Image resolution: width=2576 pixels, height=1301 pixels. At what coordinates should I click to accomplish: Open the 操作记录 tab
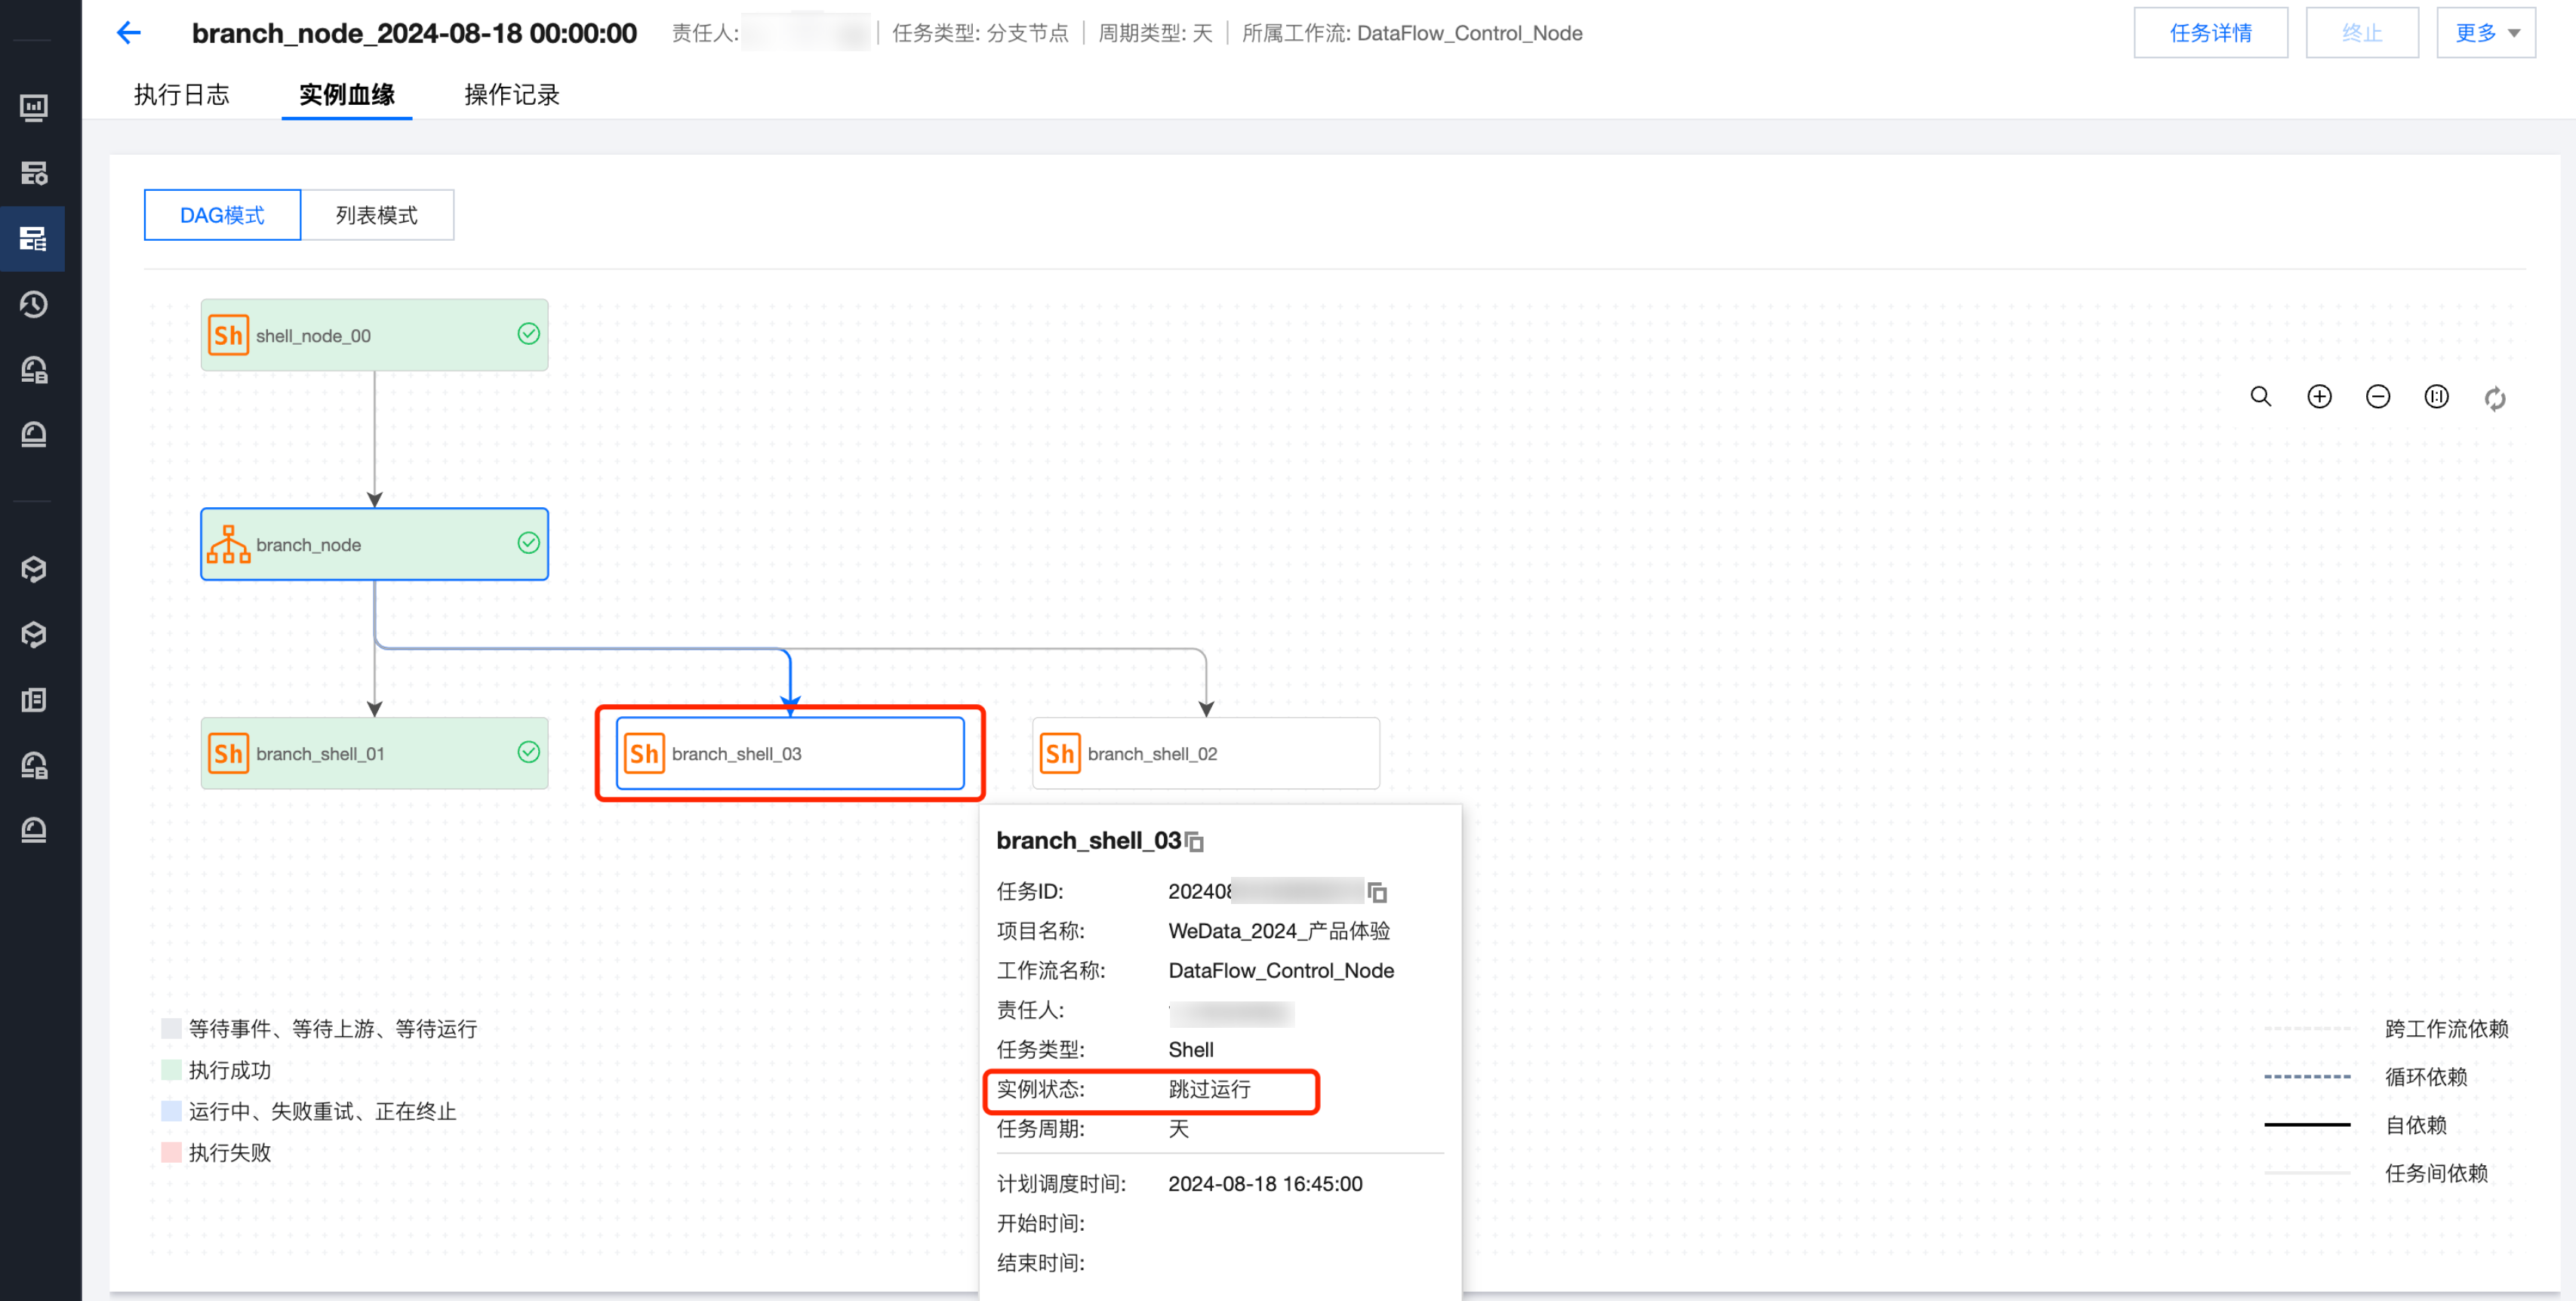(511, 95)
